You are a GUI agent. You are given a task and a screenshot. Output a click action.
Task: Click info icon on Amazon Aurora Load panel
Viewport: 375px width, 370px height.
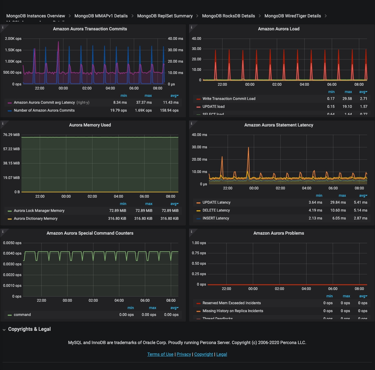191,28
